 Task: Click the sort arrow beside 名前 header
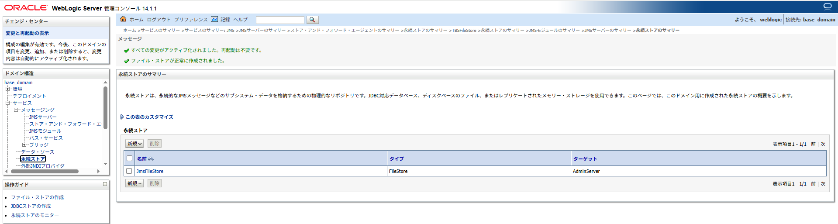point(151,159)
